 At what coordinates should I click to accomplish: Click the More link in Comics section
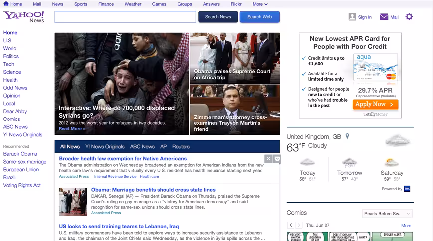[x=406, y=225]
